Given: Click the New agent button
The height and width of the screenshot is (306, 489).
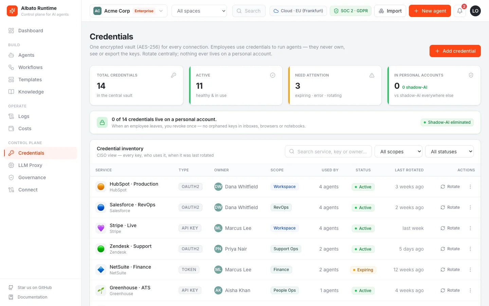Looking at the screenshot, I should click(430, 11).
